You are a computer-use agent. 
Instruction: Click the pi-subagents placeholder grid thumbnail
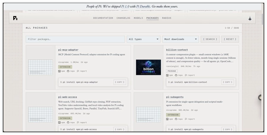(x=148, y=115)
